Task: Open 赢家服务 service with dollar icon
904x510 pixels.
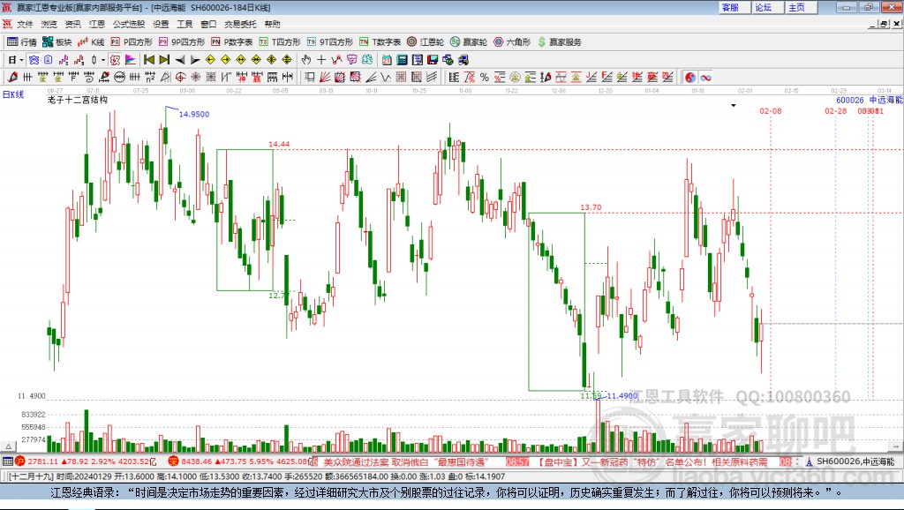Action: coord(559,42)
